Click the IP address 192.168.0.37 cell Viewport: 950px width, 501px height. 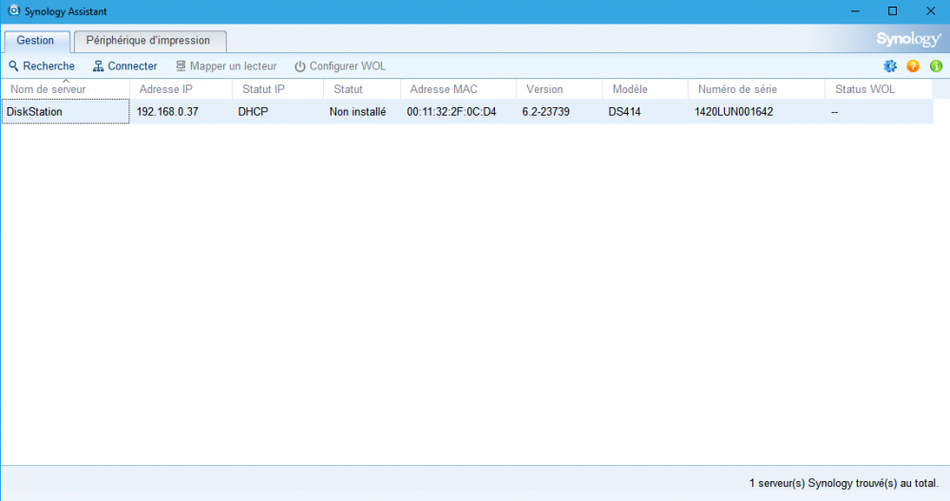click(167, 111)
